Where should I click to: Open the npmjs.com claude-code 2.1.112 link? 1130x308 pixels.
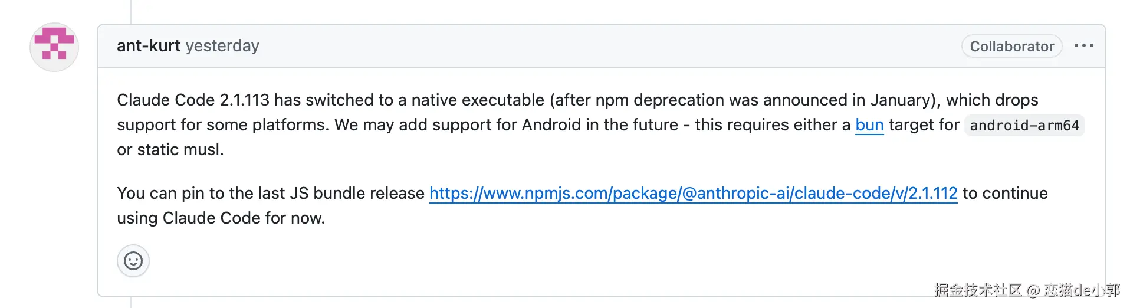tap(693, 194)
